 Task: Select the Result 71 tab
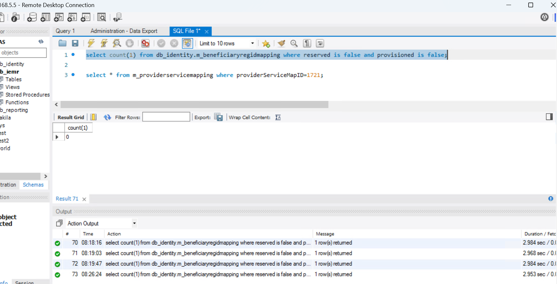tap(67, 198)
